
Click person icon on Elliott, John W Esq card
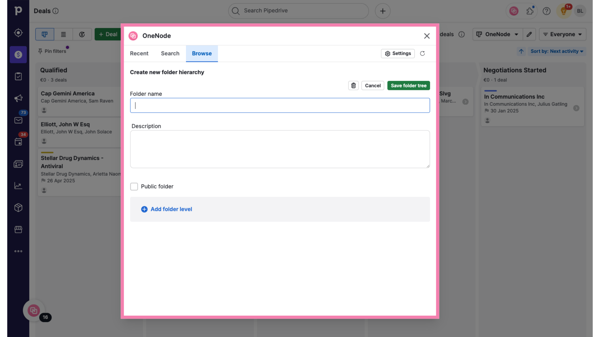coord(44,141)
